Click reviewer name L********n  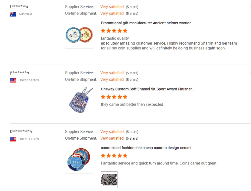19,7
